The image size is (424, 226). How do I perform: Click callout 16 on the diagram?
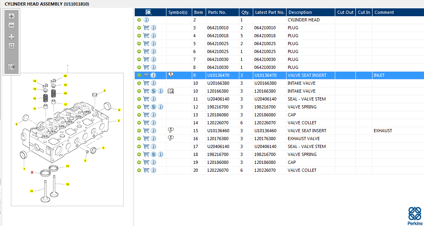tap(67, 184)
